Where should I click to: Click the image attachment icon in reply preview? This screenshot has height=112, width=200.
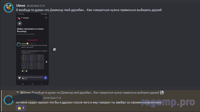coord(162,93)
